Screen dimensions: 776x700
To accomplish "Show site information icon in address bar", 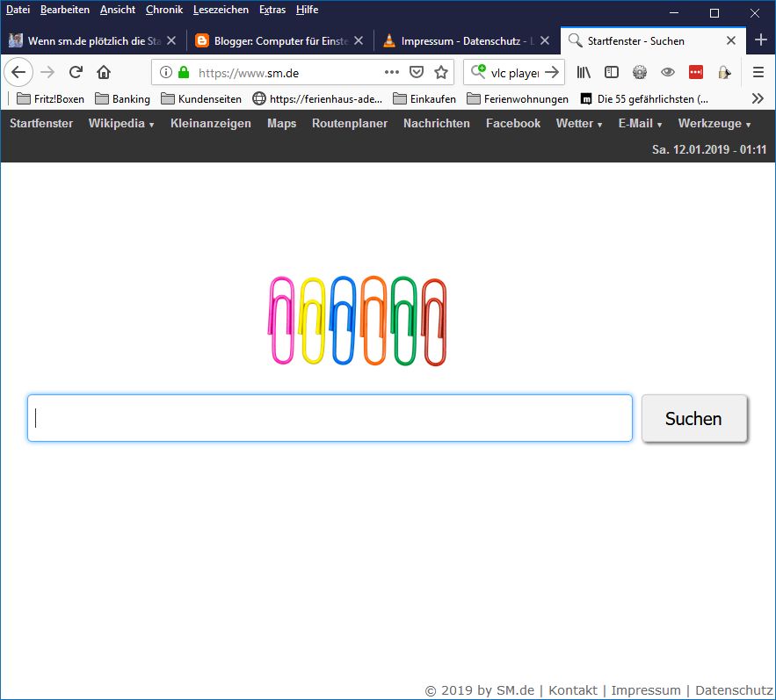I will tap(166, 72).
